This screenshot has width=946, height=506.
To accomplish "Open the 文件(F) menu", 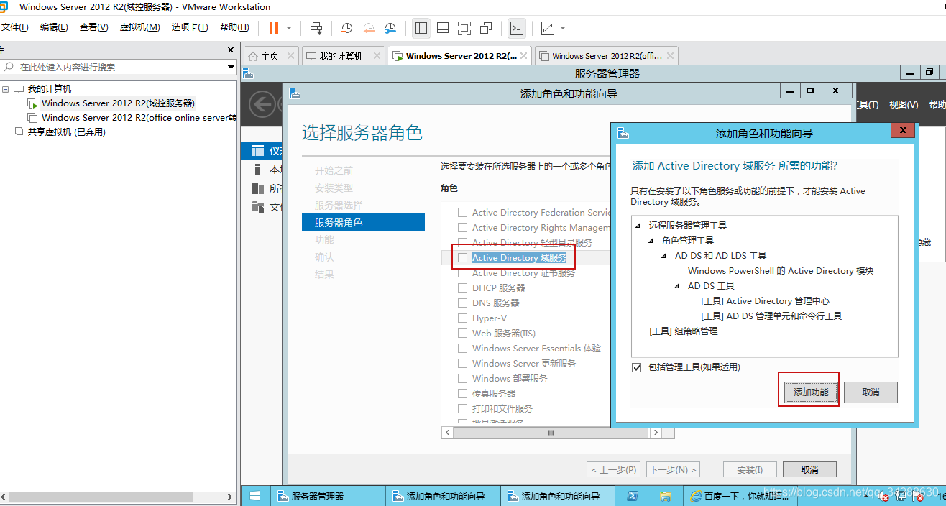I will [14, 27].
